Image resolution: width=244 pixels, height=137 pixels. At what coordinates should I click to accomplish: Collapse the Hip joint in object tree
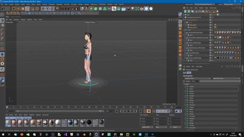[185, 30]
